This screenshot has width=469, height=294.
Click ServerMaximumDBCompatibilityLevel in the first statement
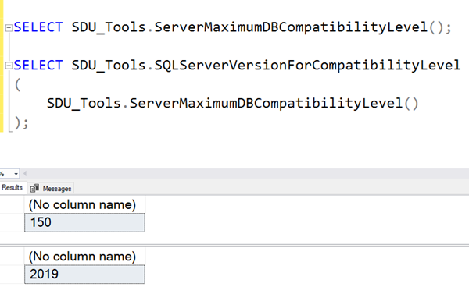tap(291, 27)
